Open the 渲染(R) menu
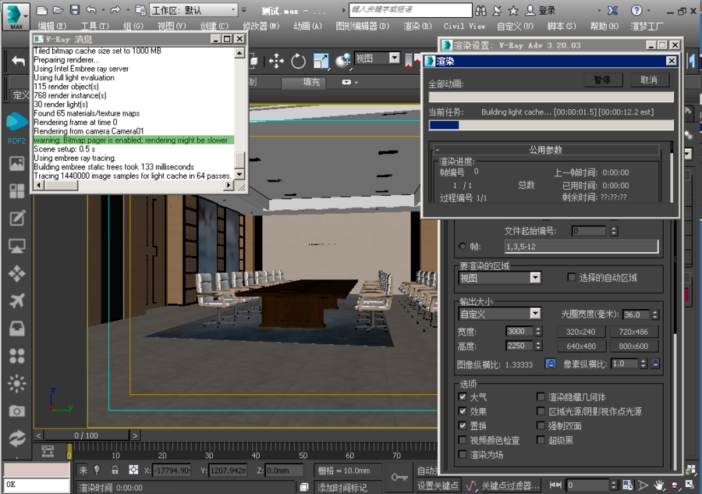This screenshot has height=494, width=702. click(x=417, y=27)
